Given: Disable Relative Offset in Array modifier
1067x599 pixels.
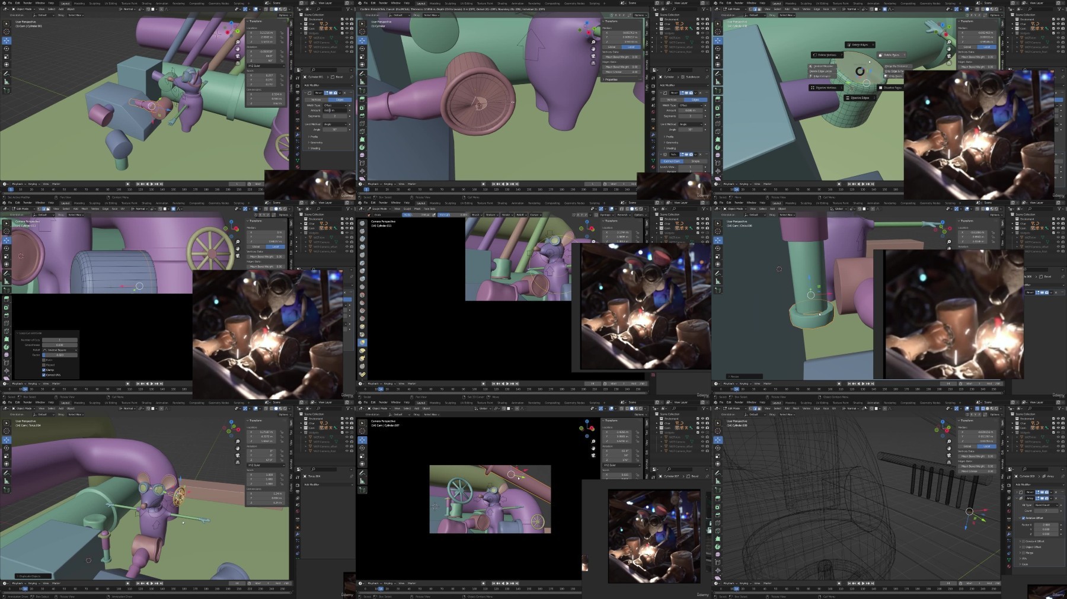Looking at the screenshot, I should click(x=1023, y=518).
